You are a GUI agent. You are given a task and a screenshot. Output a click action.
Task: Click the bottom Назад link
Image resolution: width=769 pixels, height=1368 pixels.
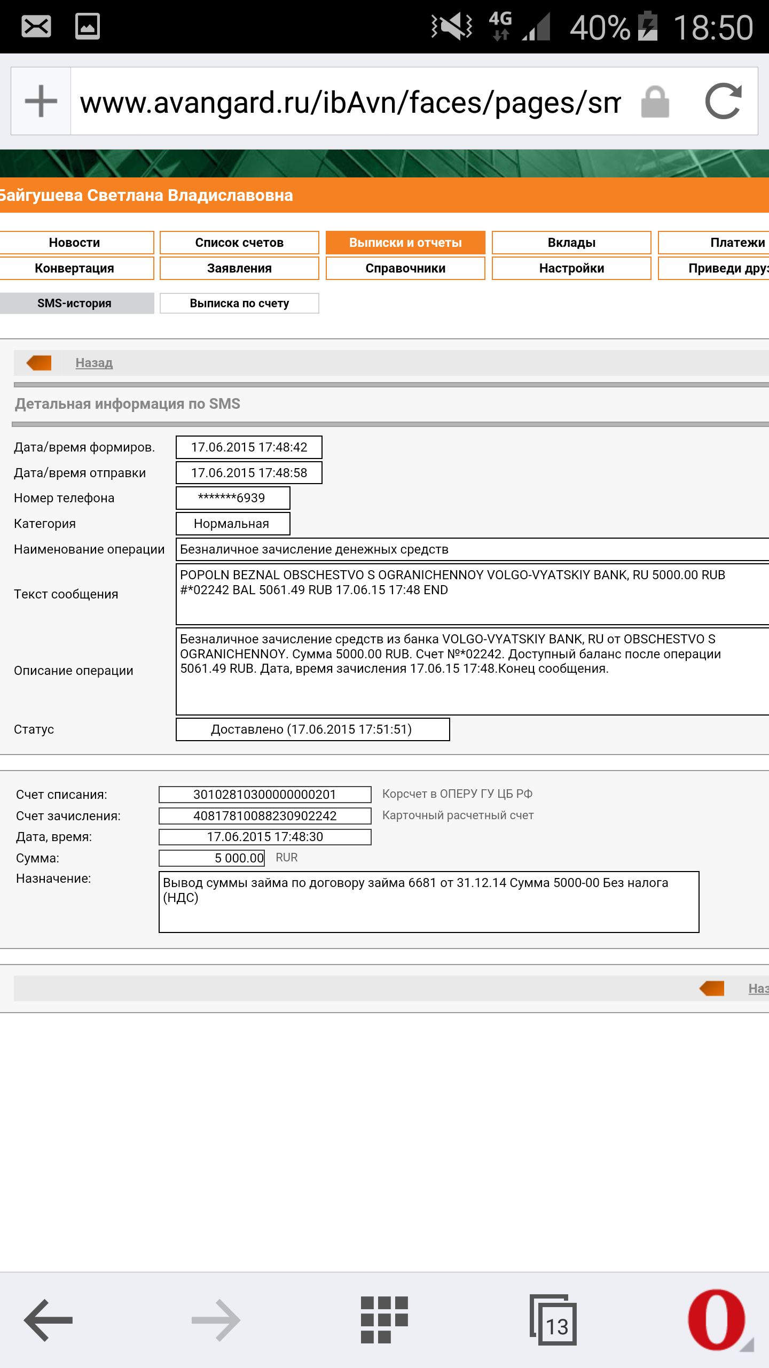[x=758, y=989]
